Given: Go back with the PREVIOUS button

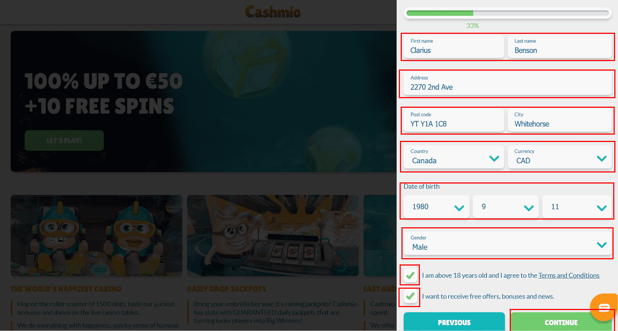Looking at the screenshot, I should pyautogui.click(x=454, y=322).
